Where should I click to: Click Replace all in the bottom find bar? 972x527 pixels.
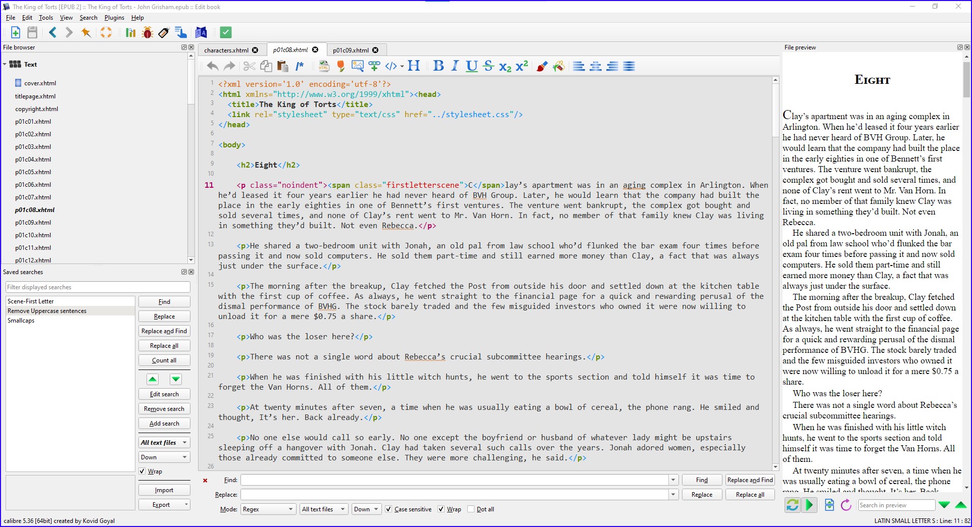tap(750, 495)
